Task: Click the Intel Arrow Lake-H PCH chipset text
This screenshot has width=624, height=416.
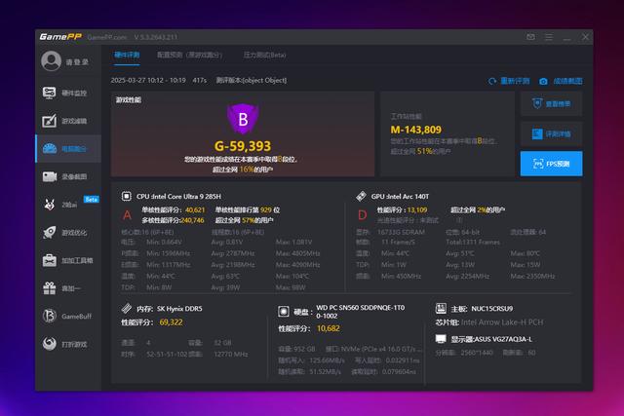Action: 502,322
